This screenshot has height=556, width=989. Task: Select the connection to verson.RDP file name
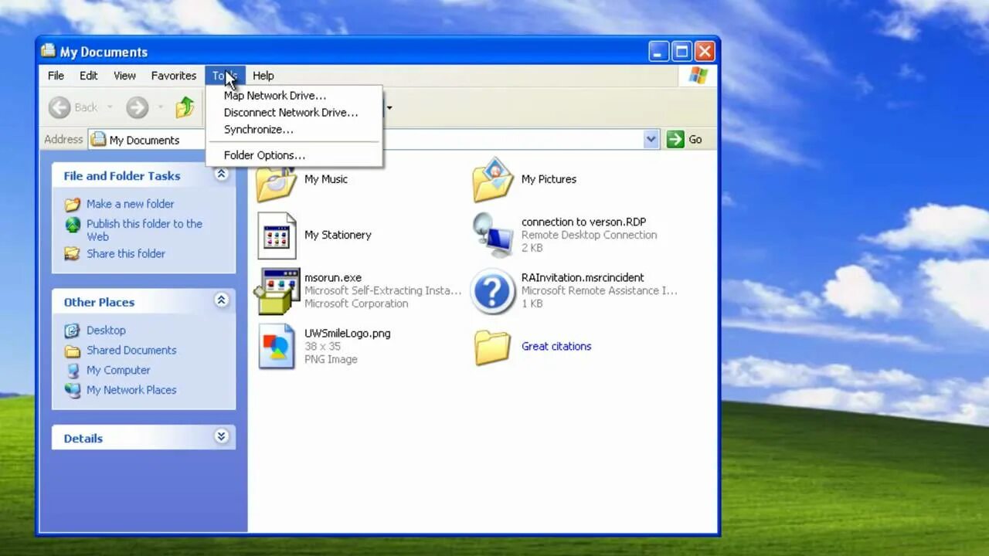tap(583, 222)
